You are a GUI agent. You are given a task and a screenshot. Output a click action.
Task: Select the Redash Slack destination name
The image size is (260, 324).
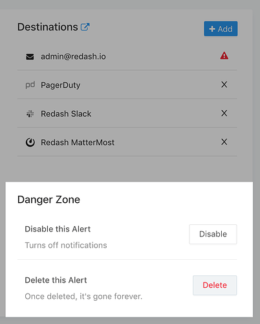point(66,113)
